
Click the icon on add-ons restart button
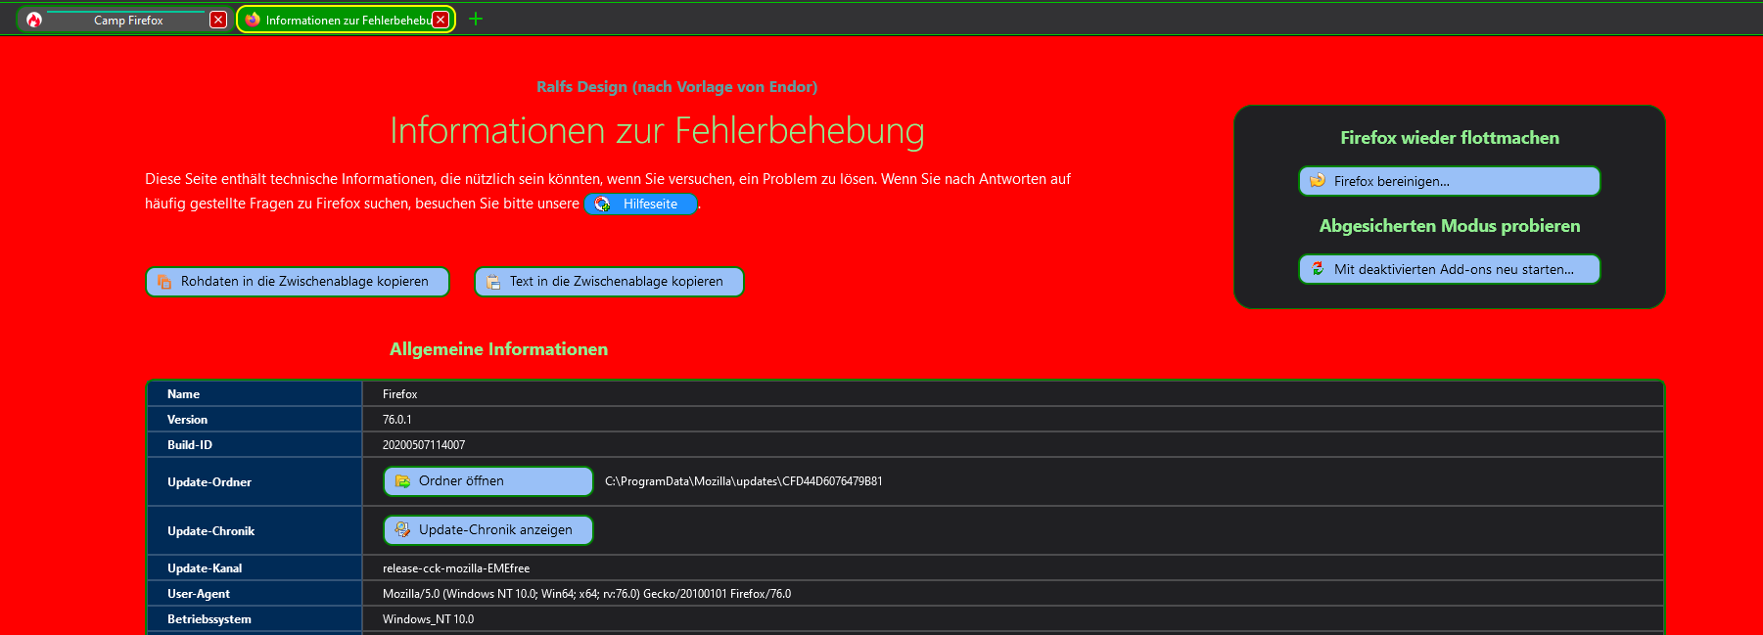[x=1318, y=268]
